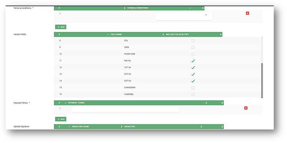Viewport: 287px width, 143px height.
Task: Uncheck GST No include in PDF
Action: [193, 81]
